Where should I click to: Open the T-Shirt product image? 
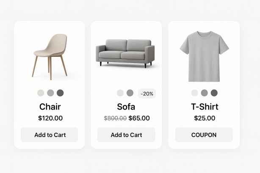(x=204, y=55)
